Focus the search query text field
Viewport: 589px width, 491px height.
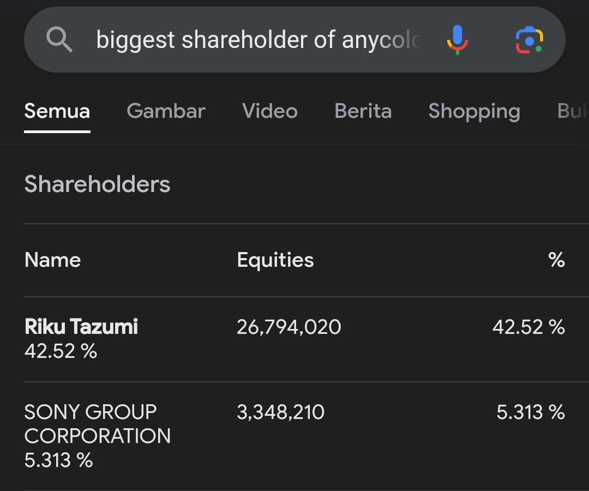click(259, 40)
